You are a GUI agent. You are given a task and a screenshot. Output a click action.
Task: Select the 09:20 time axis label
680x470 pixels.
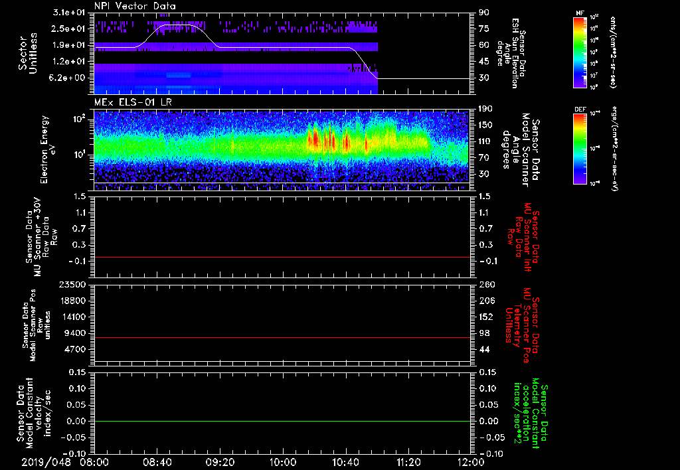tap(220, 461)
